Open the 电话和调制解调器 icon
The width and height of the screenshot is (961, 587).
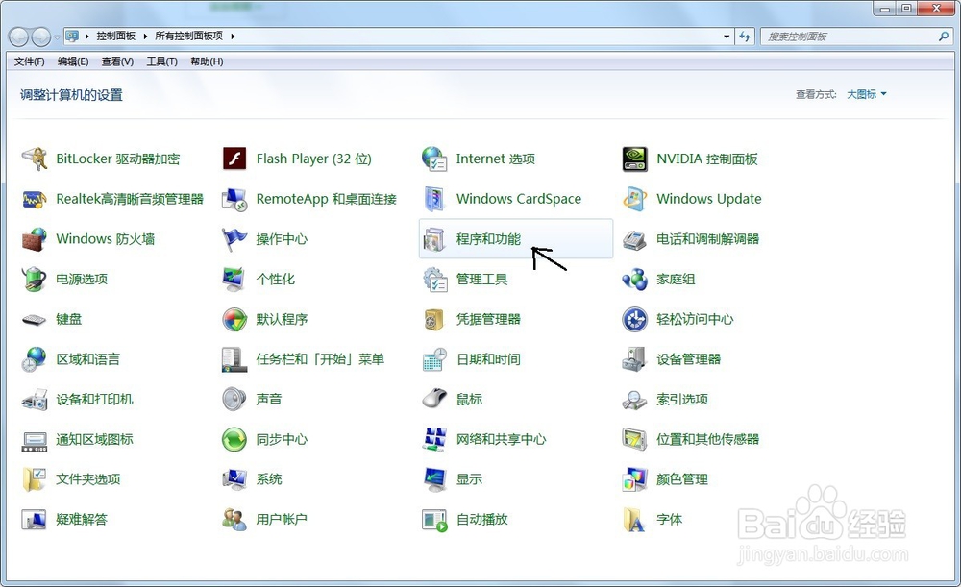point(634,239)
